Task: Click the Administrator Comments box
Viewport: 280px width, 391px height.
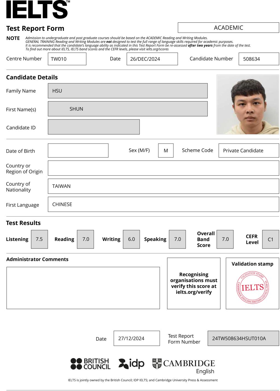Action: click(83, 288)
